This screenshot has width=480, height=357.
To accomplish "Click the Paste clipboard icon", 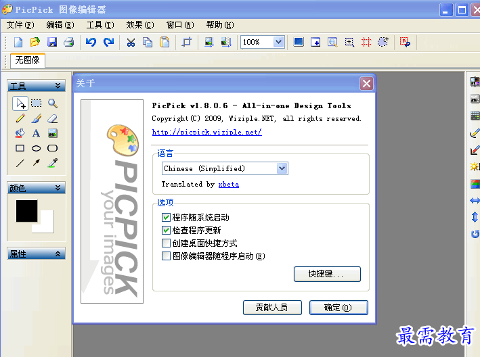I will pyautogui.click(x=165, y=42).
